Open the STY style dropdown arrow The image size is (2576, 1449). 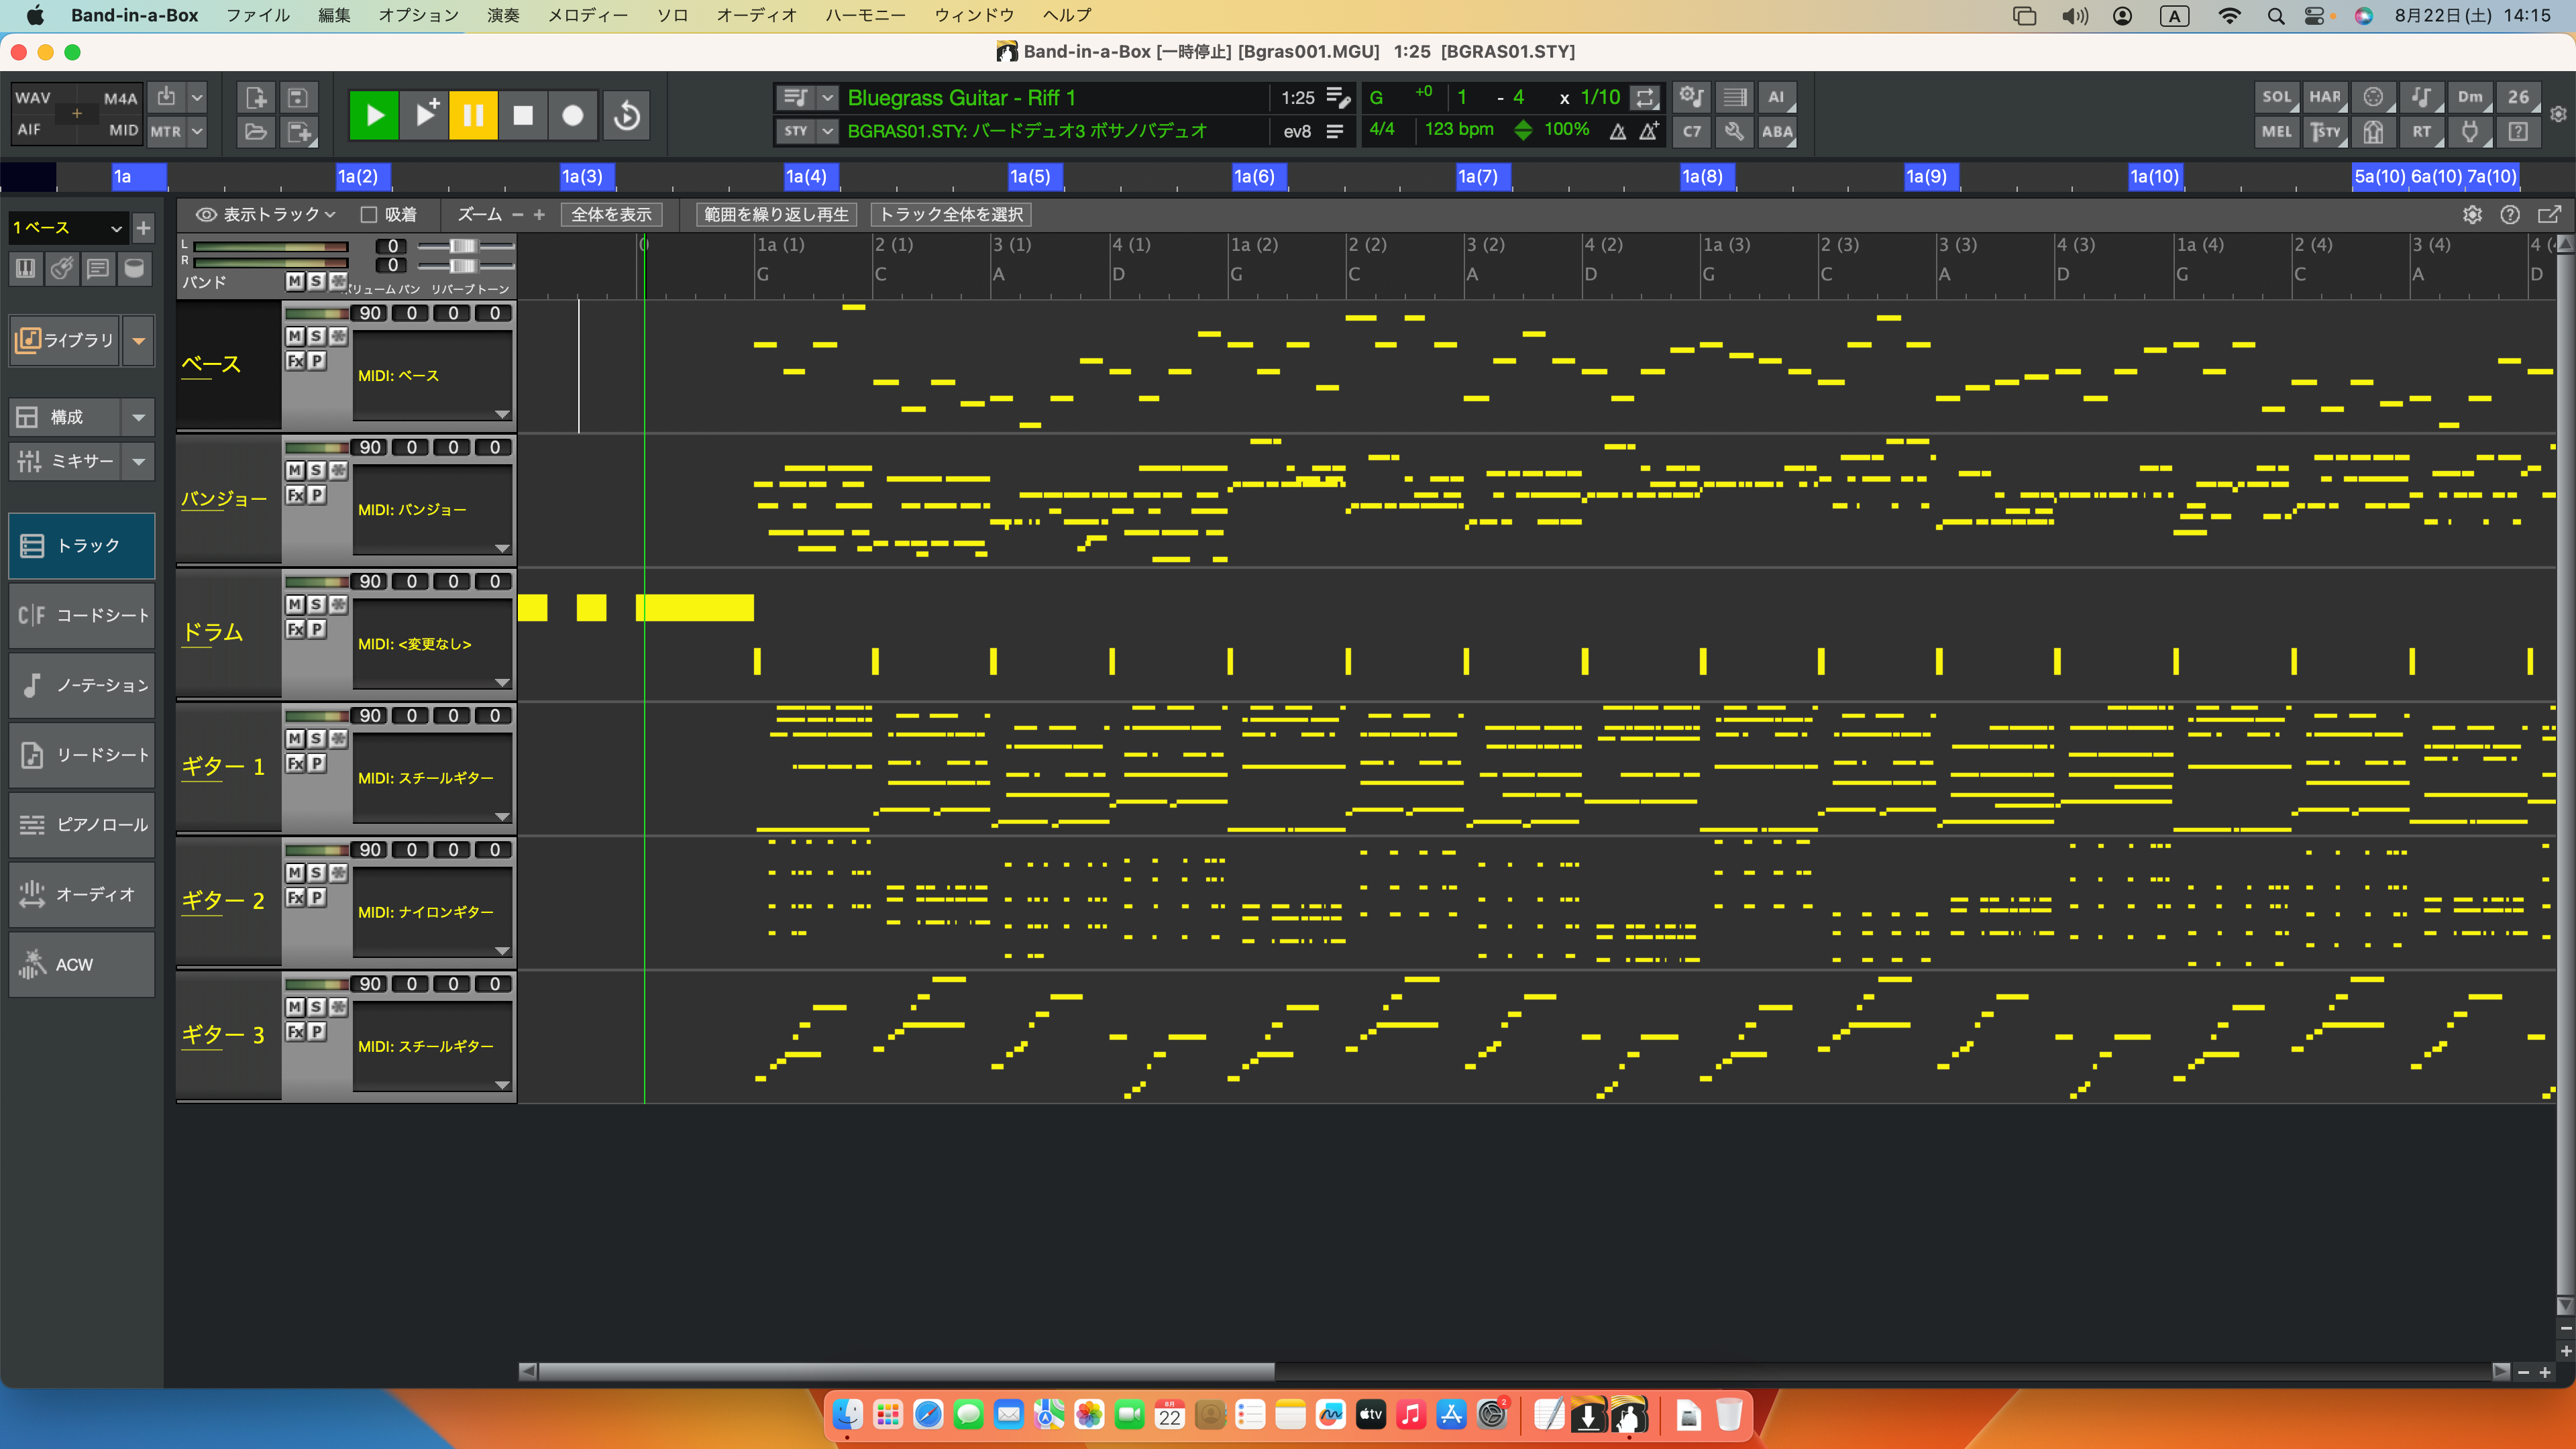tap(827, 131)
